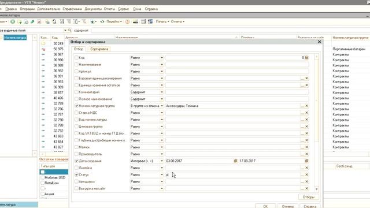Close the Отбор и сортировка dialog
The width and height of the screenshot is (370, 208).
[x=319, y=42]
